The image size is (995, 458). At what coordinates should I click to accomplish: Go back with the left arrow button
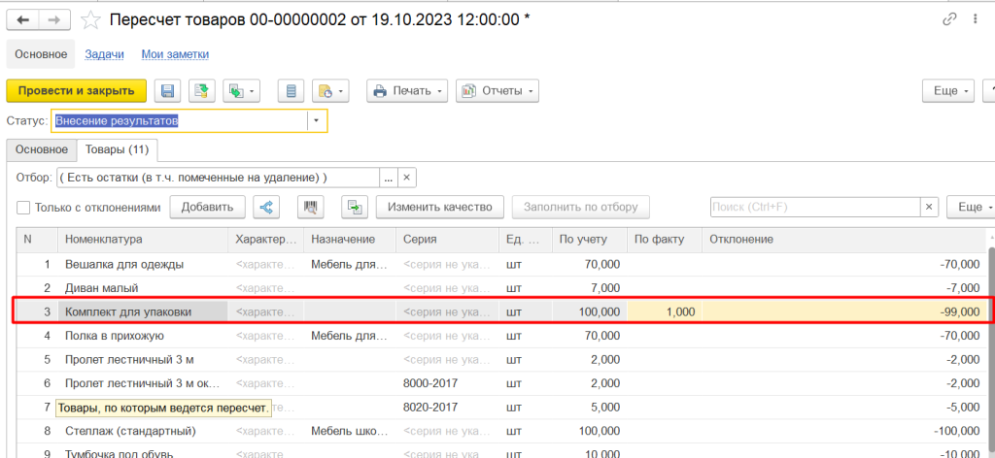(23, 20)
